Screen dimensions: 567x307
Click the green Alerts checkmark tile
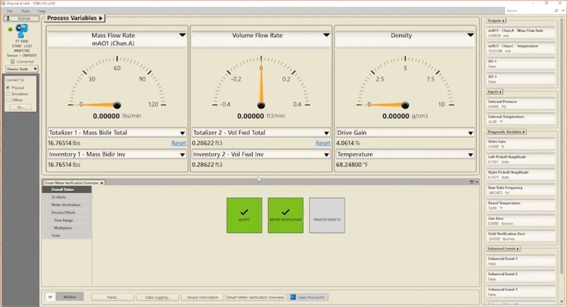(244, 215)
